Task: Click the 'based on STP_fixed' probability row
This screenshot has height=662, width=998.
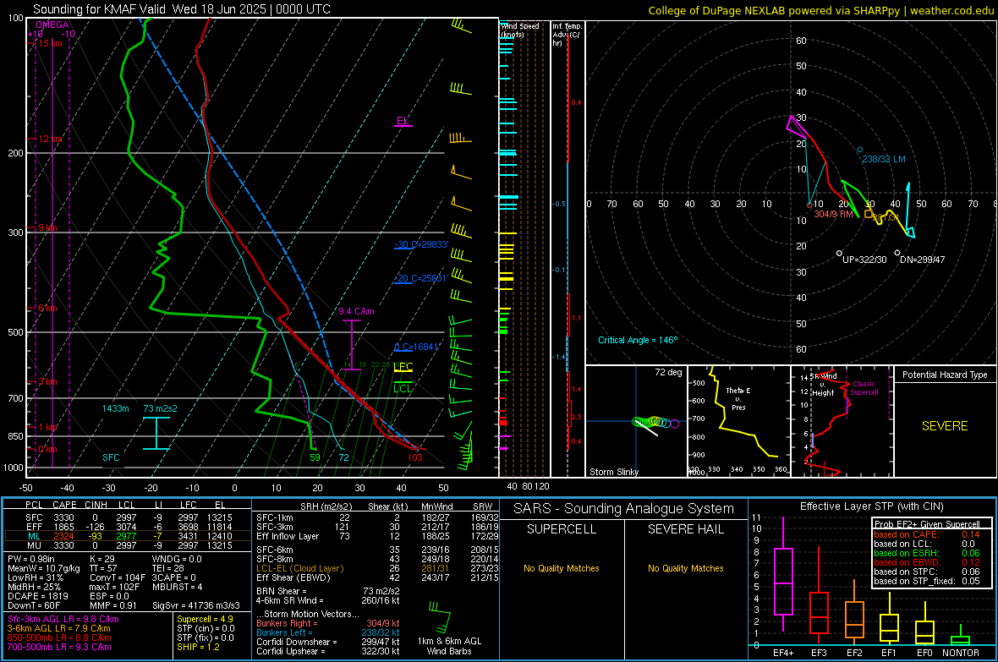Action: [927, 581]
